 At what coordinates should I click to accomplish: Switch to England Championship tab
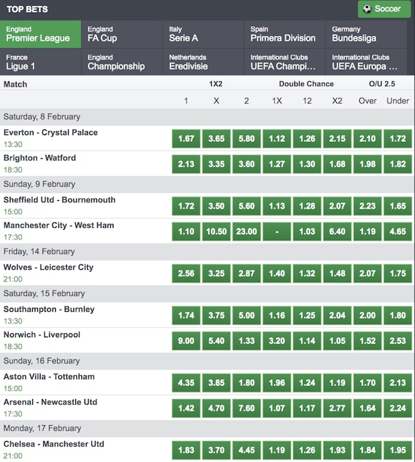121,62
